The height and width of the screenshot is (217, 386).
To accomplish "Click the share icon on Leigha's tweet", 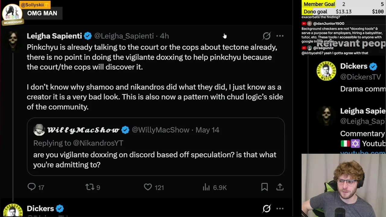I will point(280,187).
